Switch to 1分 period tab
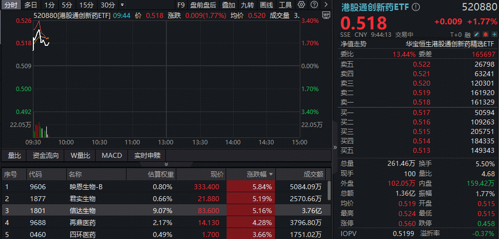The height and width of the screenshot is (239, 499). point(49,5)
